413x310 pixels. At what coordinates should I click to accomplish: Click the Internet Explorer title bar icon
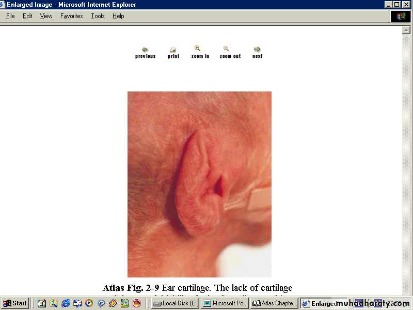(x=4, y=5)
